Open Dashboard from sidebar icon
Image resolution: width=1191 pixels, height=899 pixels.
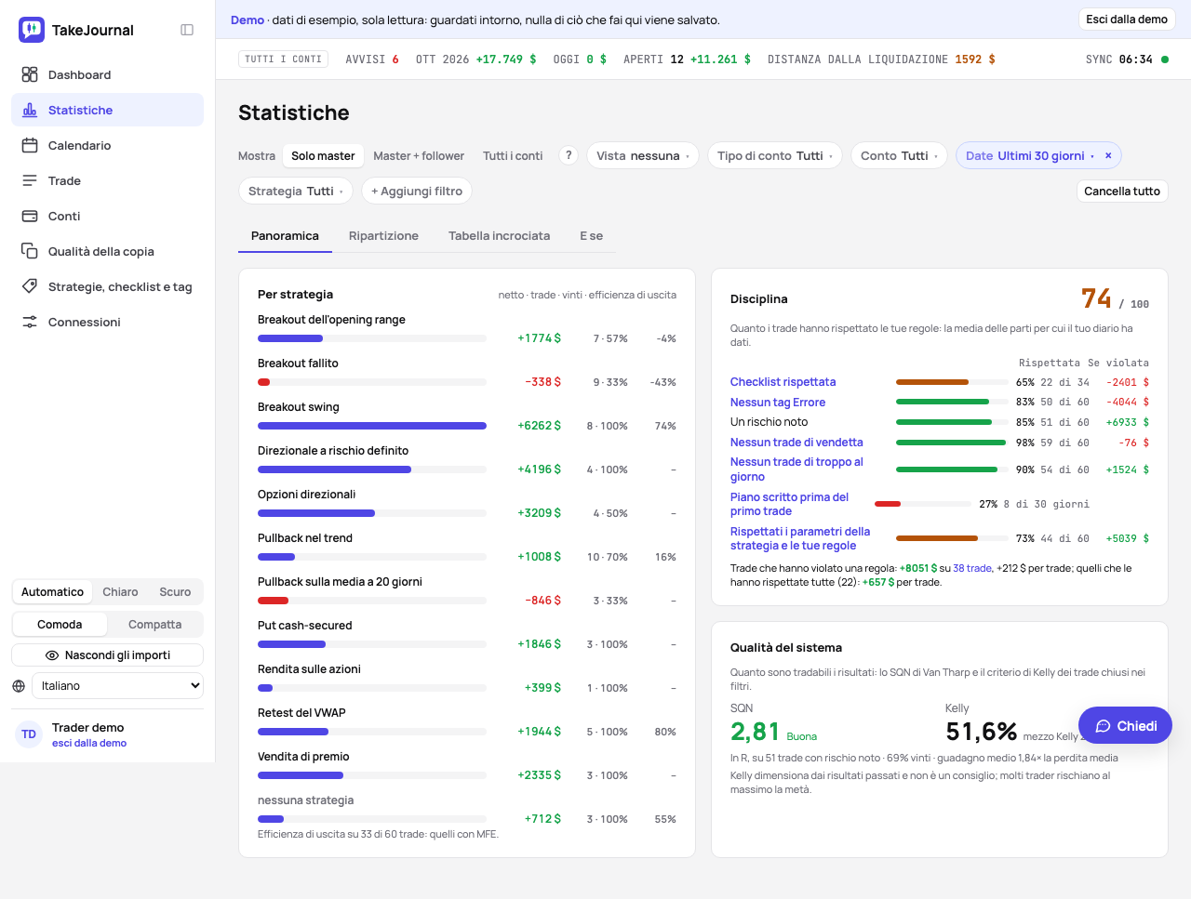click(x=30, y=74)
